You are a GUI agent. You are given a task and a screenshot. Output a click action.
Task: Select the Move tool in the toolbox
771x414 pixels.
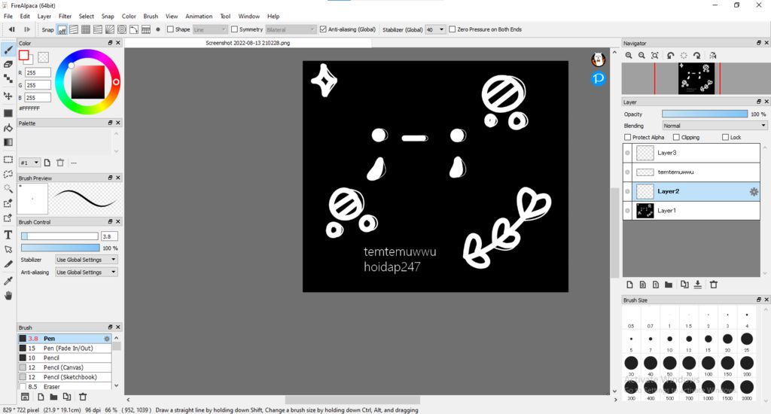click(x=8, y=96)
